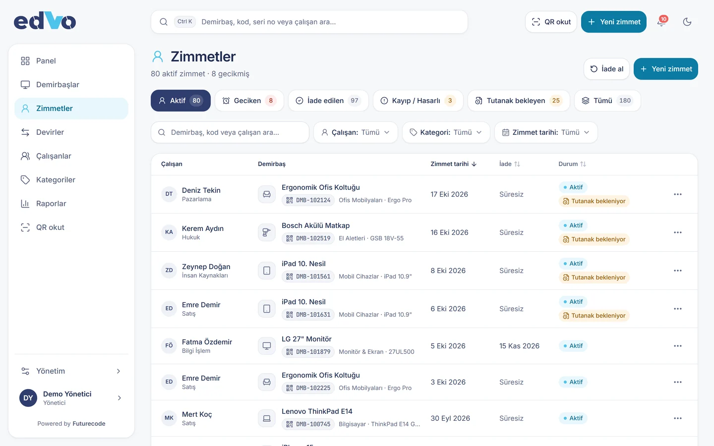Open the Kategoriler tag icon
This screenshot has height=446, width=714.
click(x=25, y=180)
